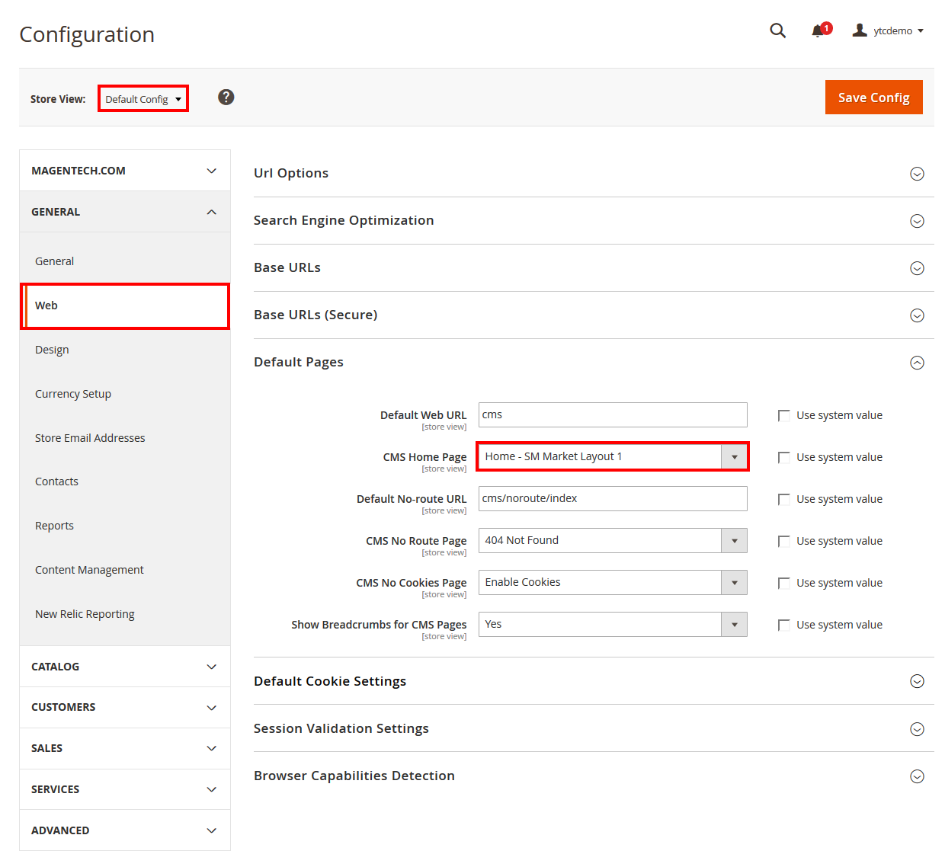Collapse the Default Pages section
This screenshot has height=867, width=945.
[x=917, y=363]
